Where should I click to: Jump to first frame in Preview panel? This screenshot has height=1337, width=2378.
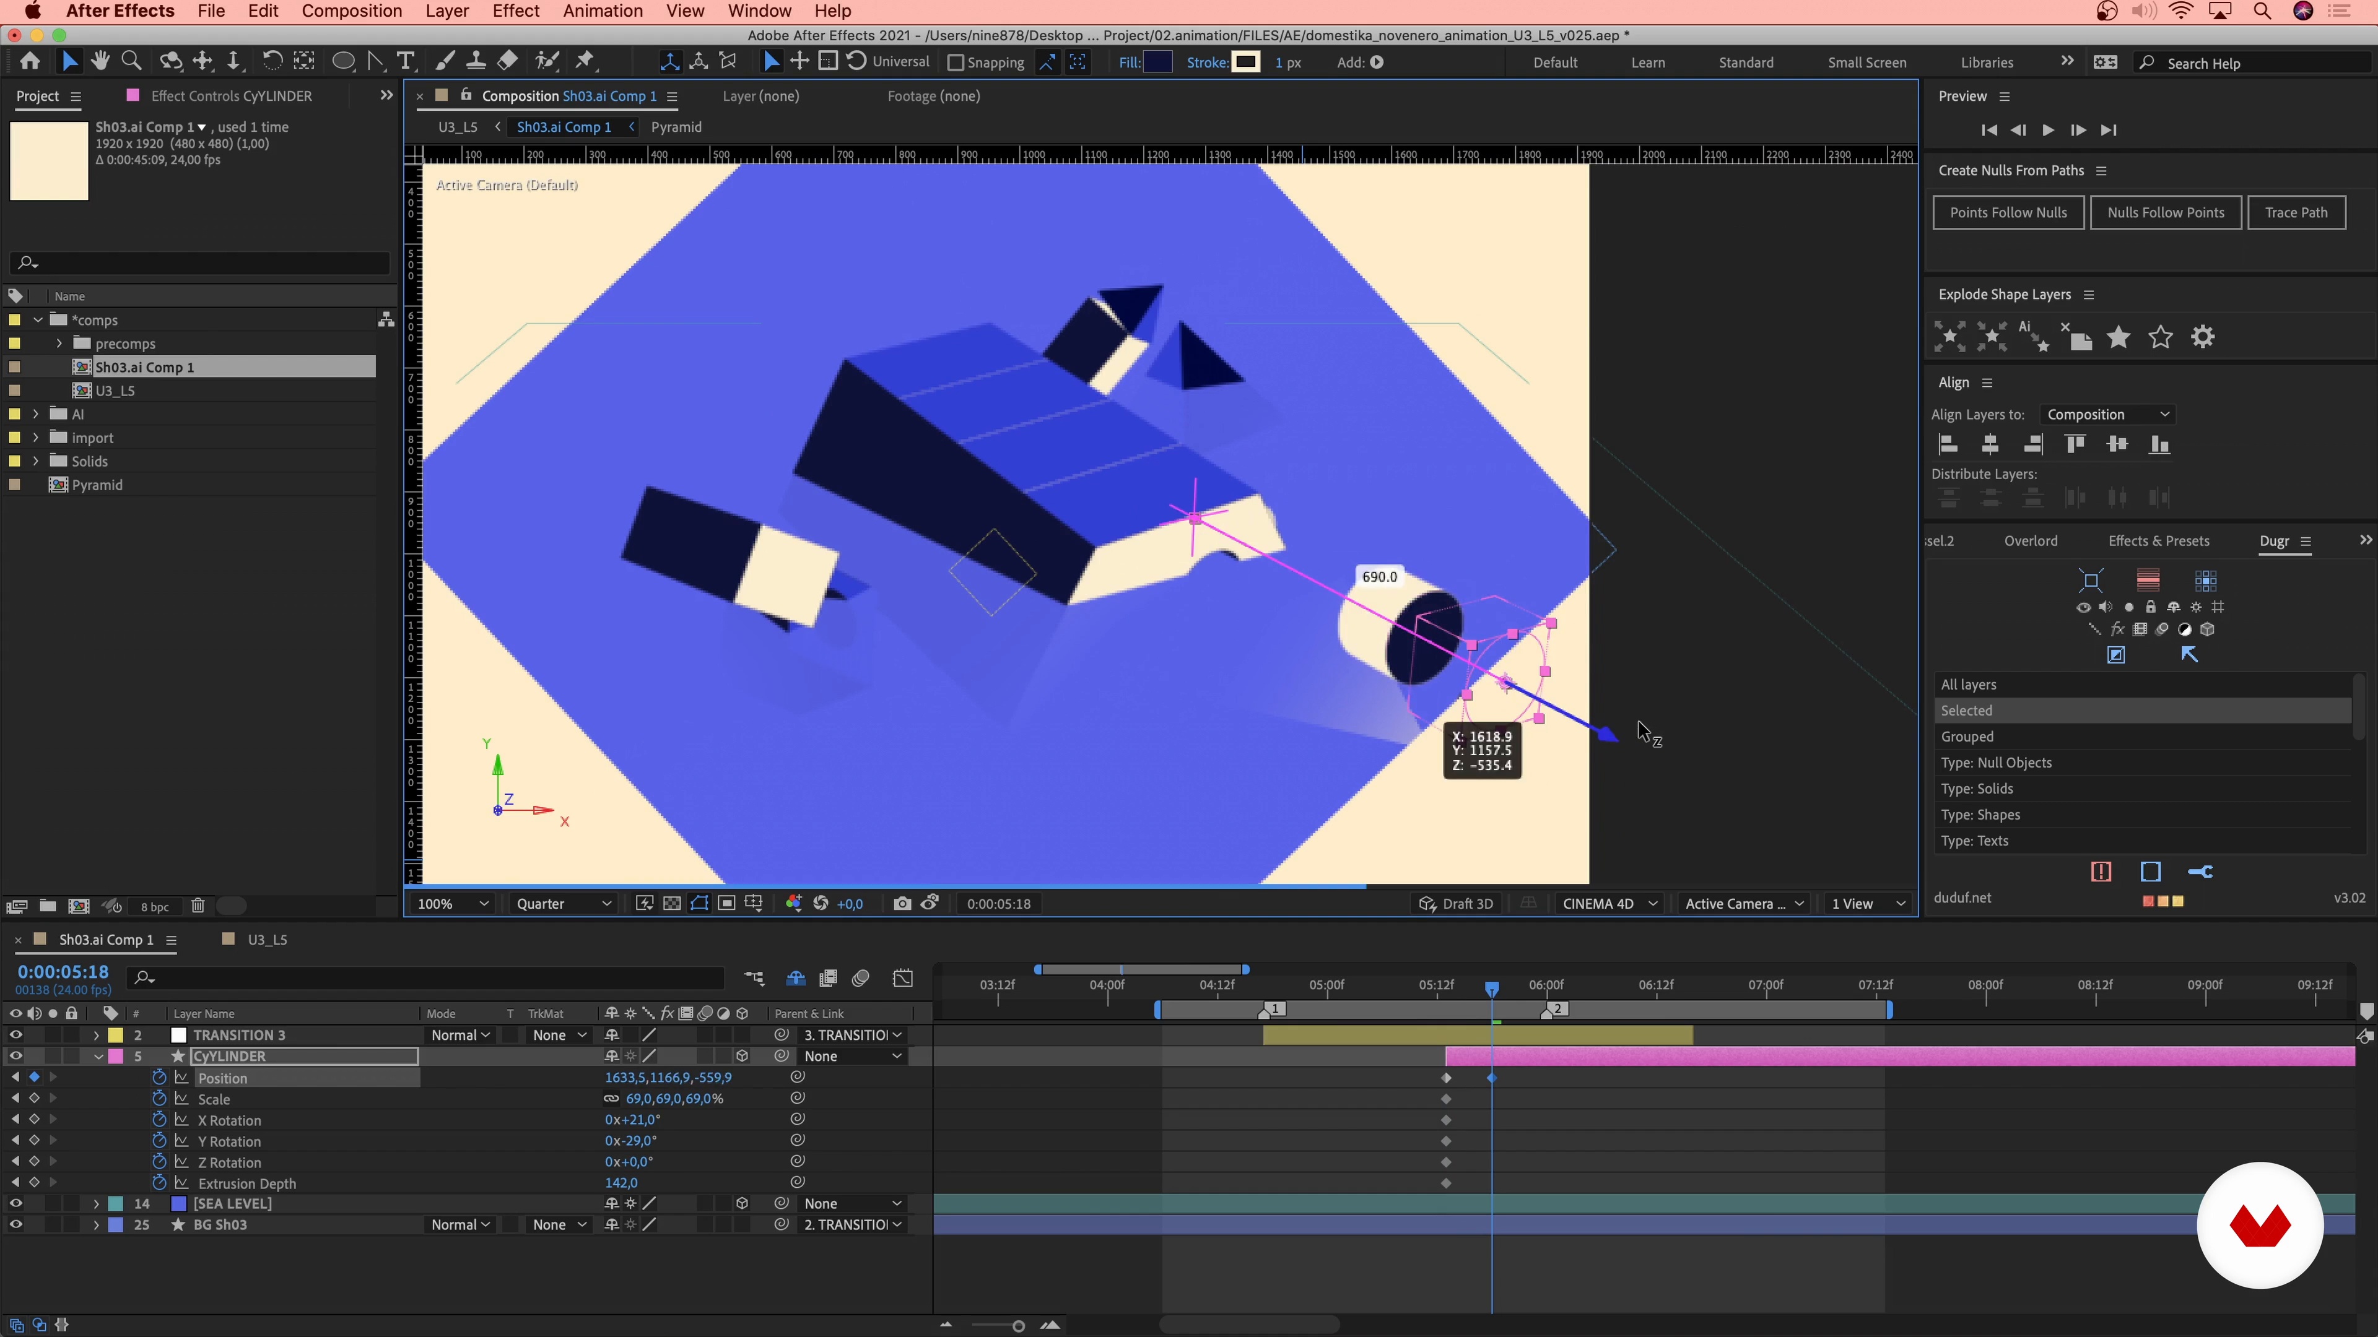tap(1989, 130)
